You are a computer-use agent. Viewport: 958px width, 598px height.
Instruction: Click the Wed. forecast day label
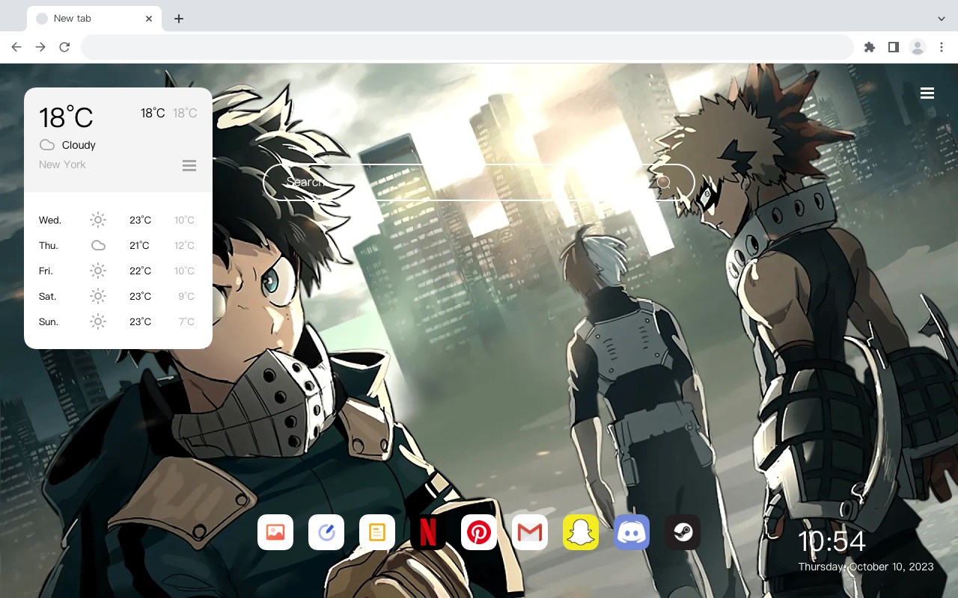point(50,220)
